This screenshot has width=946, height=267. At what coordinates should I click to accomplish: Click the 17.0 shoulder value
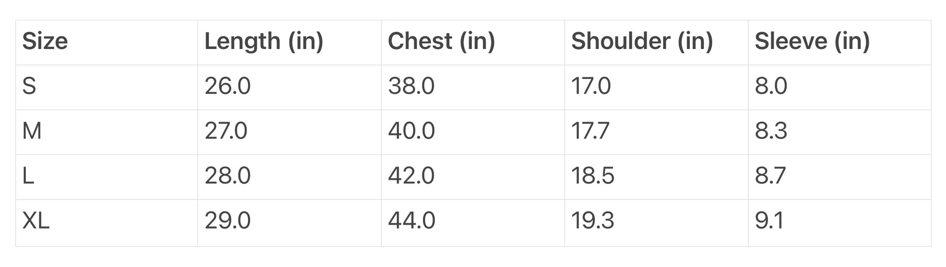(591, 86)
